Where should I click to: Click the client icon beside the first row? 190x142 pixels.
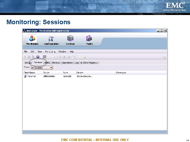tap(25, 76)
